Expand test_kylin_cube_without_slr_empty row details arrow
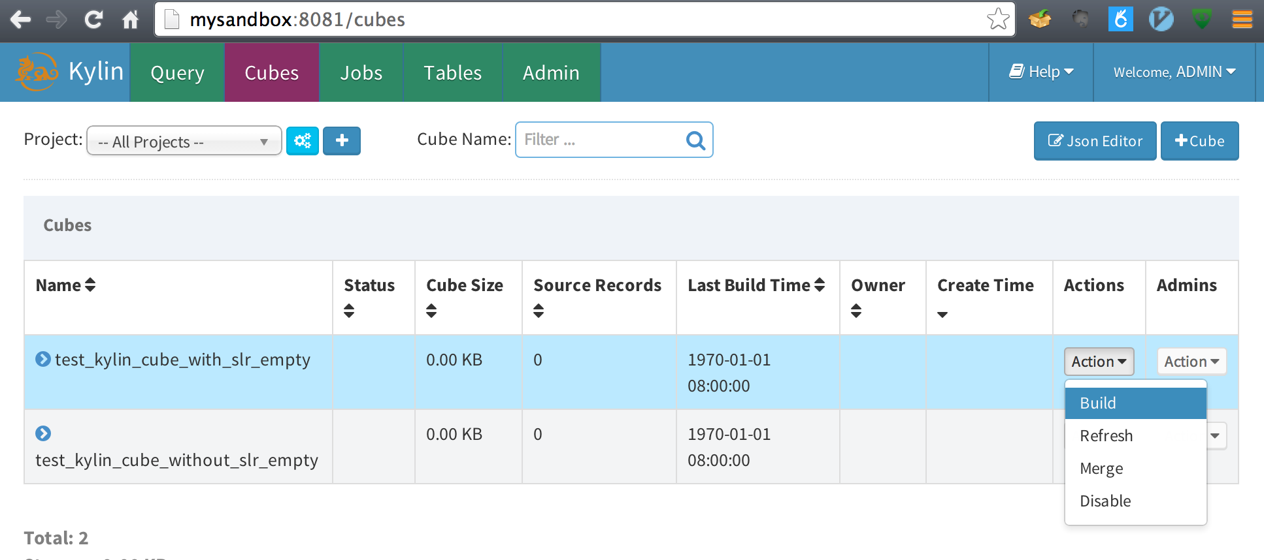1264x560 pixels. (x=43, y=433)
